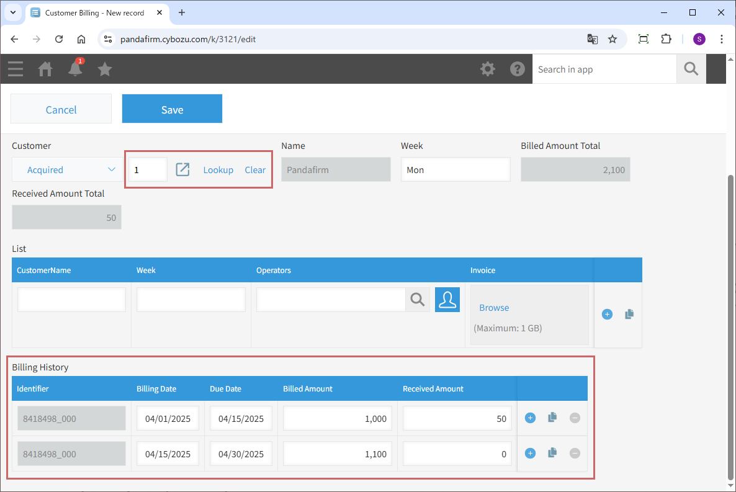This screenshot has height=492, width=736.
Task: Open notifications bell with badge
Action: point(75,68)
